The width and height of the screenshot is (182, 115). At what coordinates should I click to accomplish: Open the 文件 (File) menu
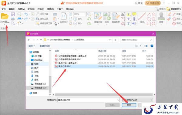click(x=4, y=9)
